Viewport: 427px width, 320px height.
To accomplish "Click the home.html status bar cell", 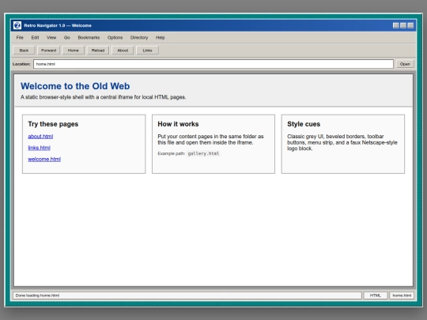I will click(402, 296).
